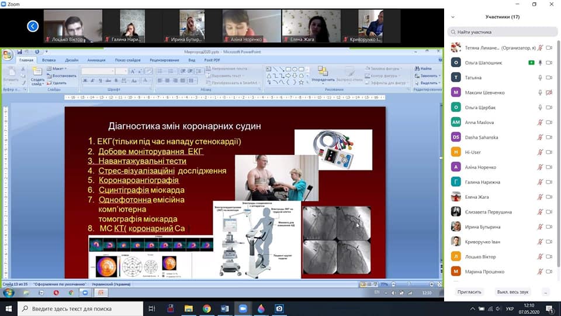561x316 pixels.
Task: Click the Найти участника search field
Action: point(501,32)
